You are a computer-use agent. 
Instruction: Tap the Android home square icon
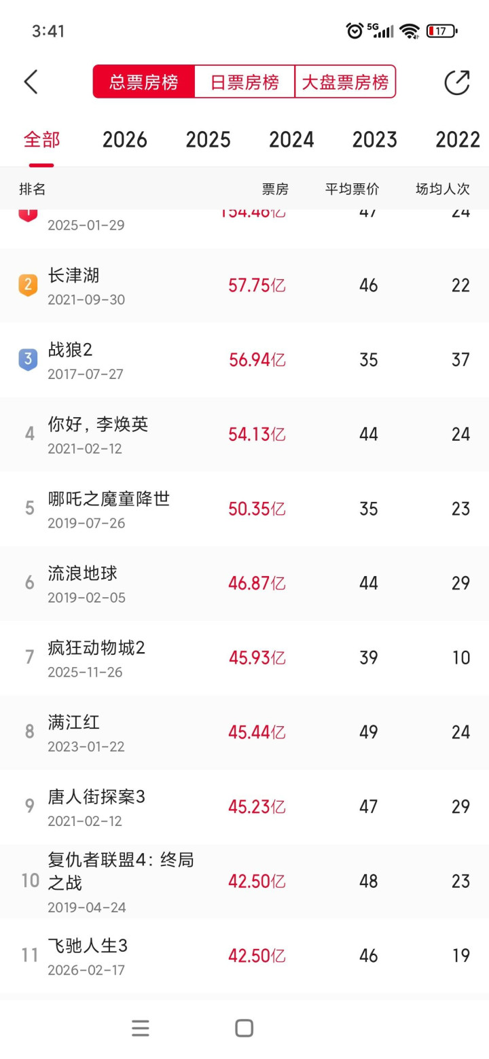[x=244, y=1028]
